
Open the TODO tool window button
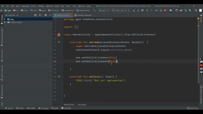[x=20, y=108]
